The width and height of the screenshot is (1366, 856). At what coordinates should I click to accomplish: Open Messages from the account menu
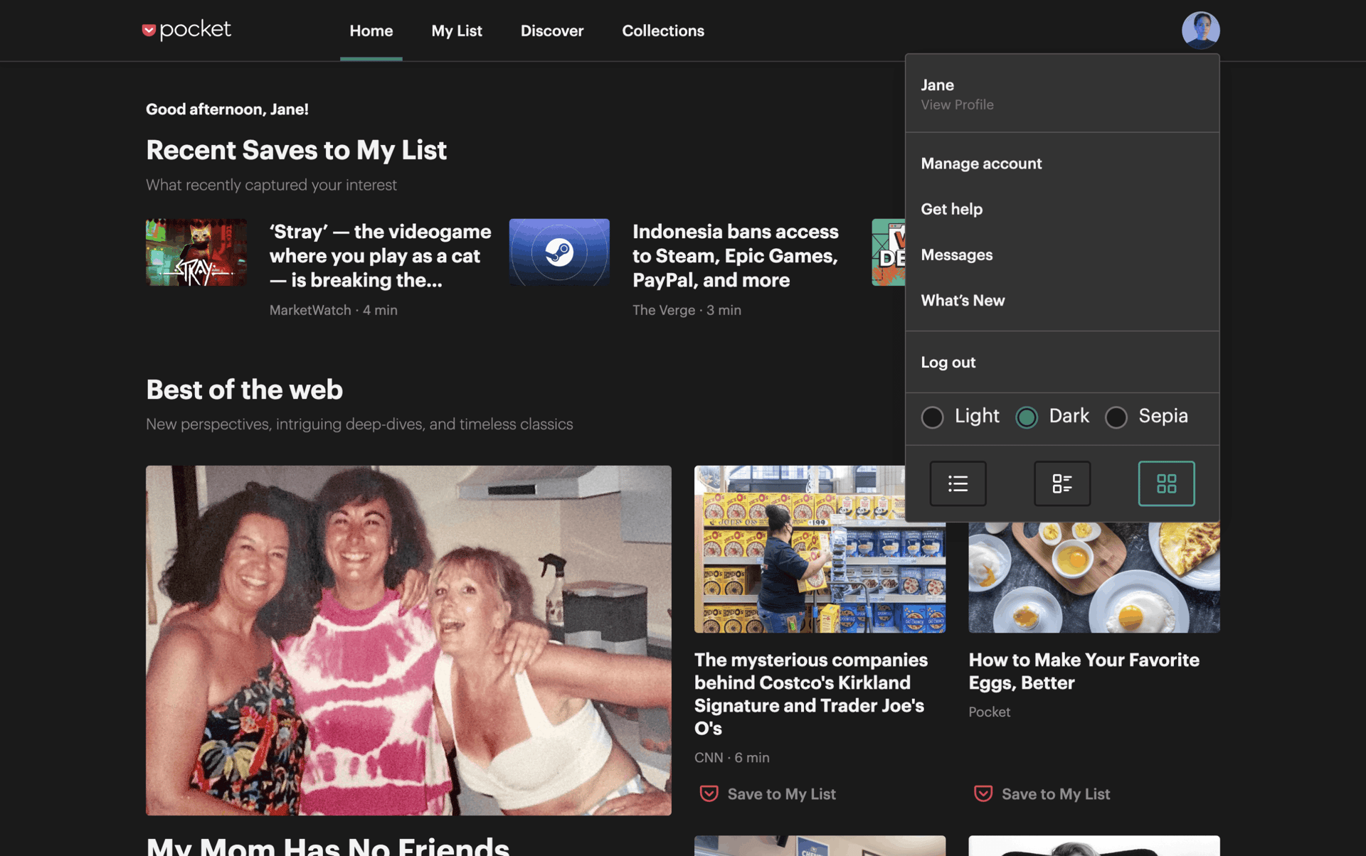pyautogui.click(x=956, y=255)
